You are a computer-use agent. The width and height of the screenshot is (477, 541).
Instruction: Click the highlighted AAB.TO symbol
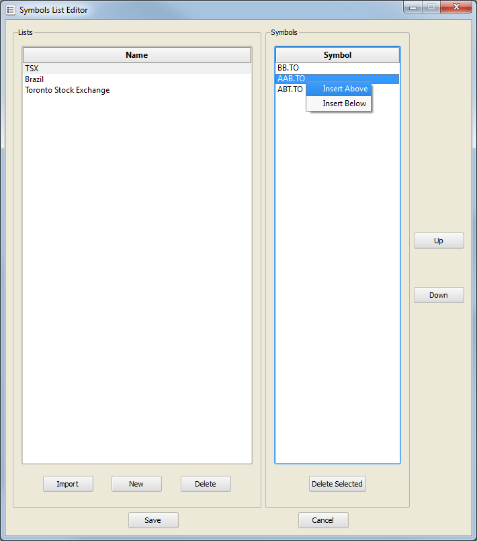290,79
